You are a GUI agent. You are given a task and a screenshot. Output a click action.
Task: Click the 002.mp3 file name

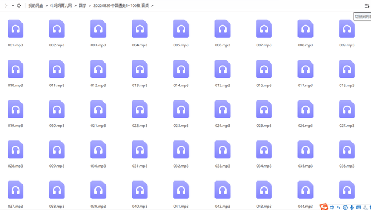(x=57, y=45)
